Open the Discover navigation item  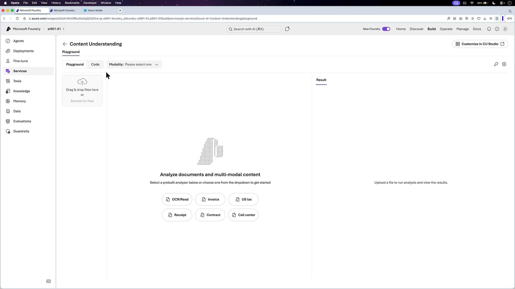click(x=417, y=29)
